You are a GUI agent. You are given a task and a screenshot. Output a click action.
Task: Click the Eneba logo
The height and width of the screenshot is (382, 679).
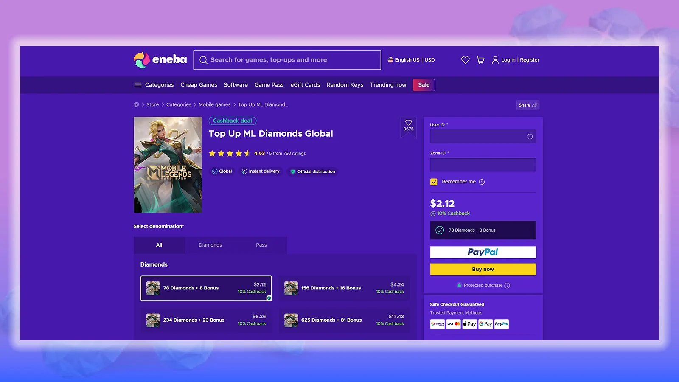(160, 60)
